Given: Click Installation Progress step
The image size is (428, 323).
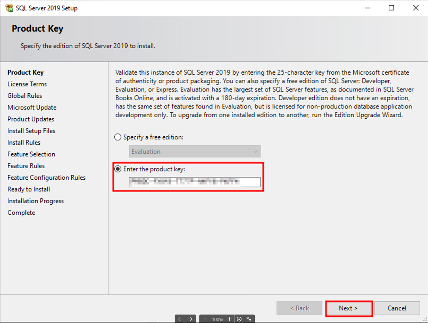Looking at the screenshot, I should (x=36, y=201).
